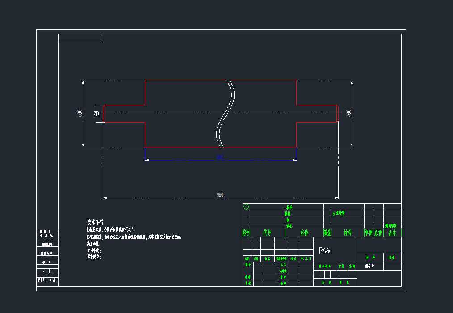Click the horizontal centerline of the roller
453x313 pixels.
pos(179,114)
